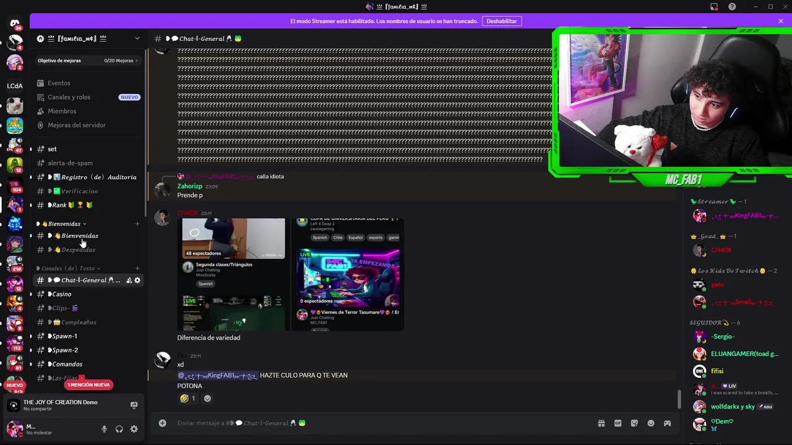Open the Verificacion channel
This screenshot has width=792, height=445.
pyautogui.click(x=88, y=191)
